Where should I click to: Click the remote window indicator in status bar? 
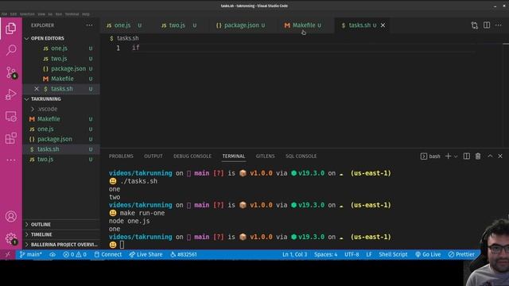pyautogui.click(x=8, y=254)
